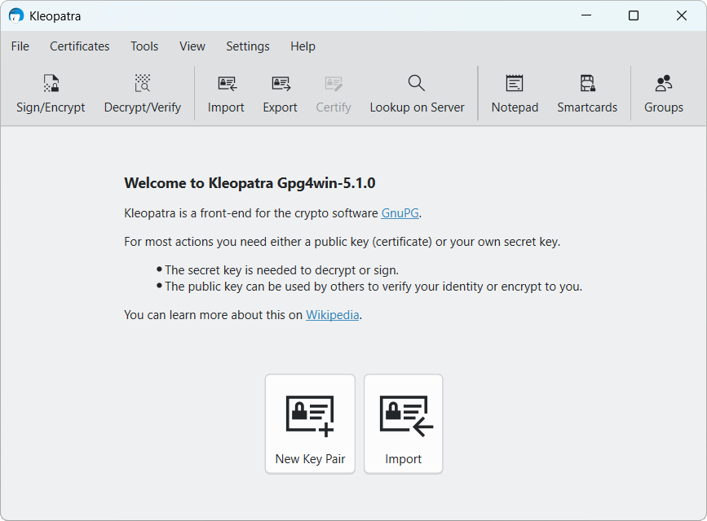Open the Wikipedia link

[333, 315]
